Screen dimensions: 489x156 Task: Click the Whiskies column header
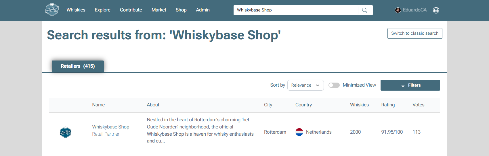pyautogui.click(x=359, y=105)
